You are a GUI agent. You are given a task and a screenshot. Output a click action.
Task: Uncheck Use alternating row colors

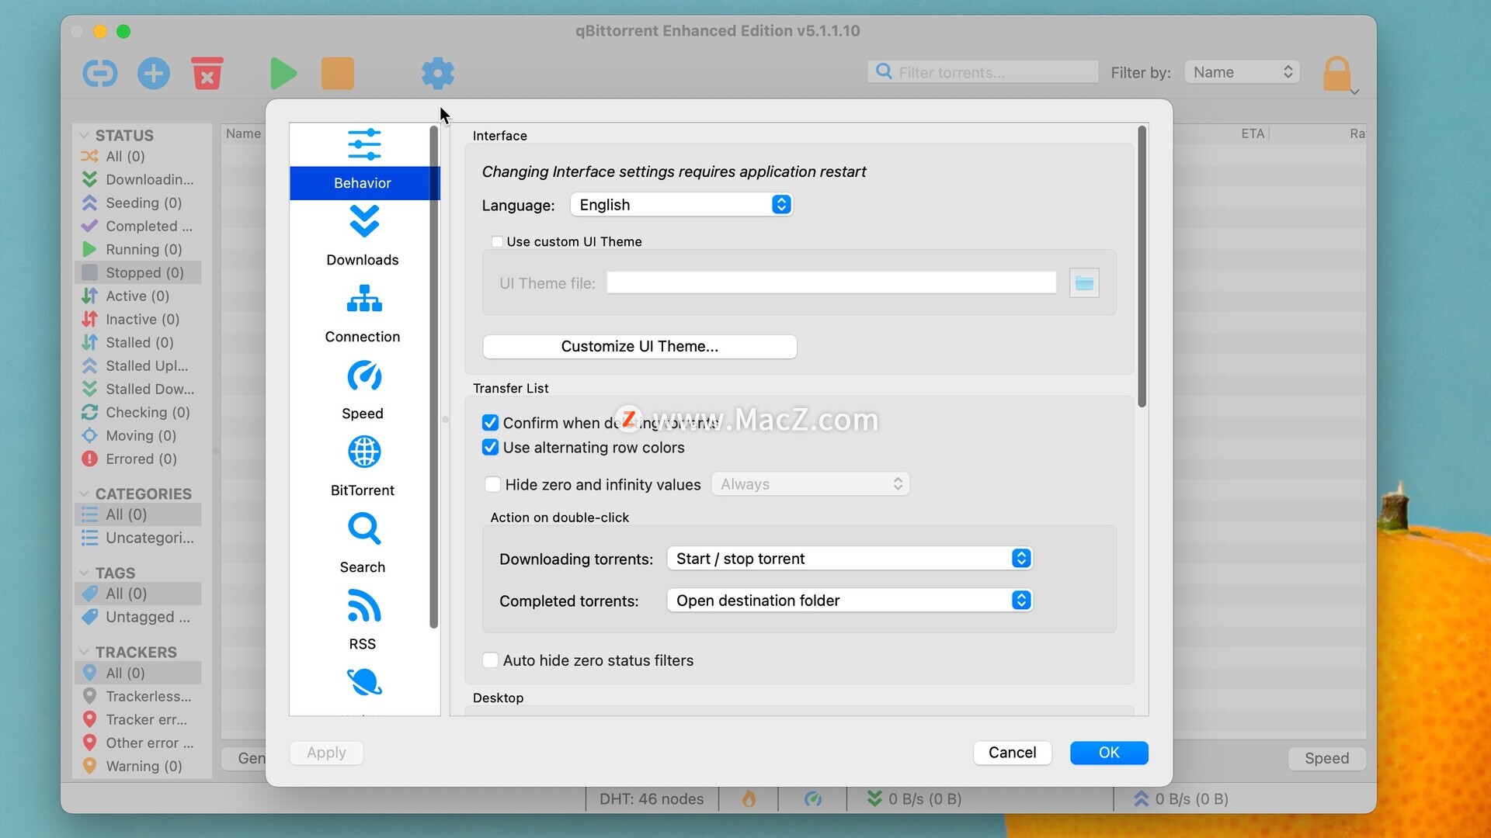point(490,447)
